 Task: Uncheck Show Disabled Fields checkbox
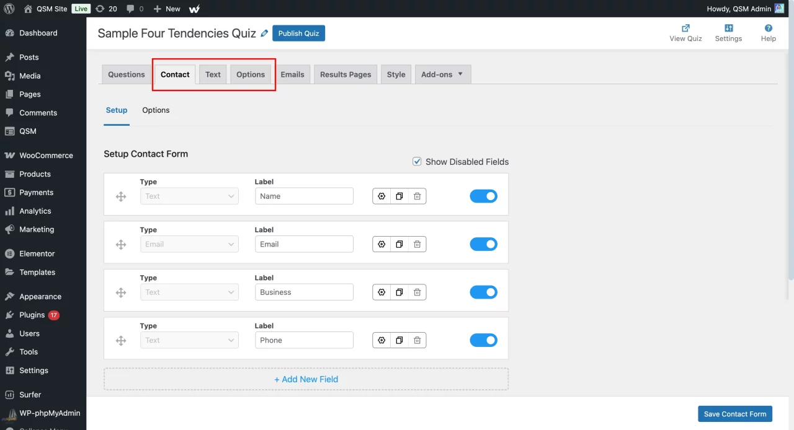(417, 162)
